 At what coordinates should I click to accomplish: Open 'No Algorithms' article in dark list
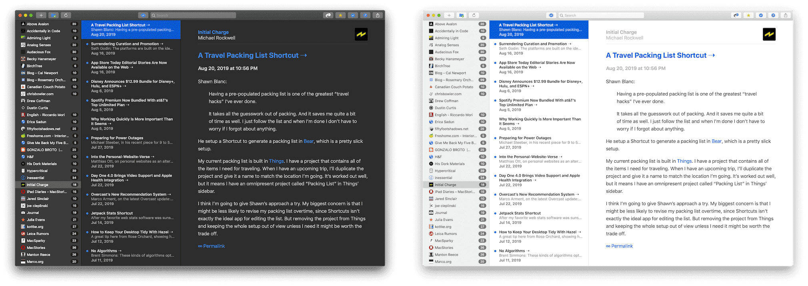point(131,255)
